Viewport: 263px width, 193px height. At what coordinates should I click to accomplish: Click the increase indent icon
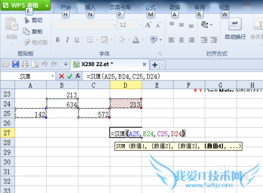point(214,40)
